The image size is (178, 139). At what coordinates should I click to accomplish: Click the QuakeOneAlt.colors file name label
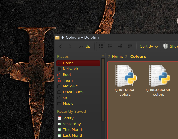(x=158, y=92)
